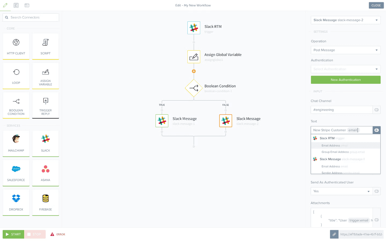Open the second settings list tab

click(x=16, y=5)
